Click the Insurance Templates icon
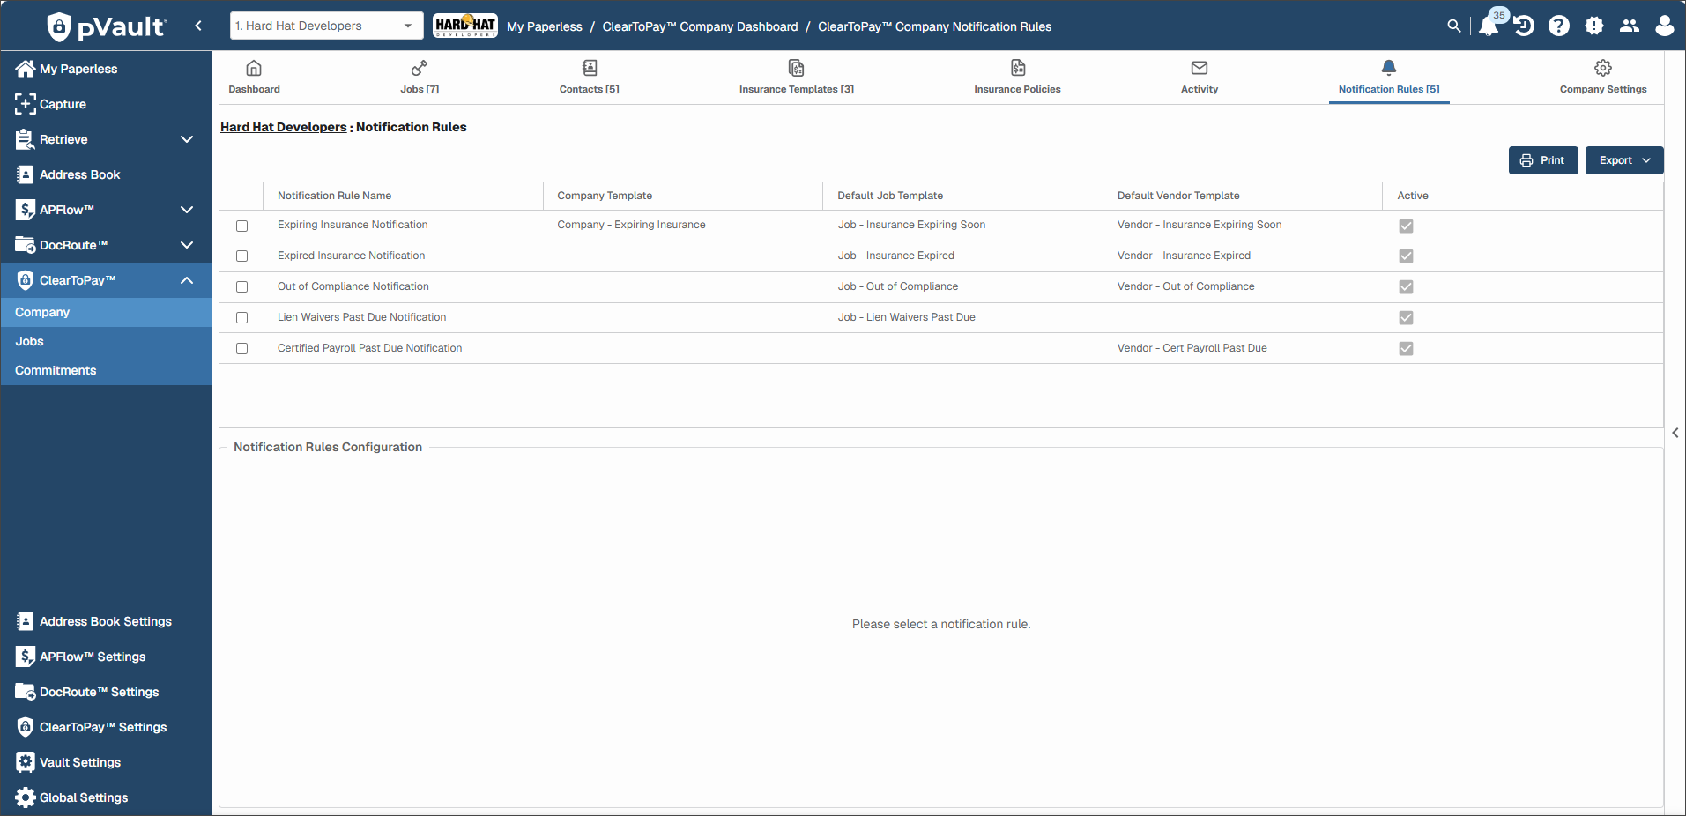This screenshot has width=1686, height=816. pyautogui.click(x=796, y=68)
